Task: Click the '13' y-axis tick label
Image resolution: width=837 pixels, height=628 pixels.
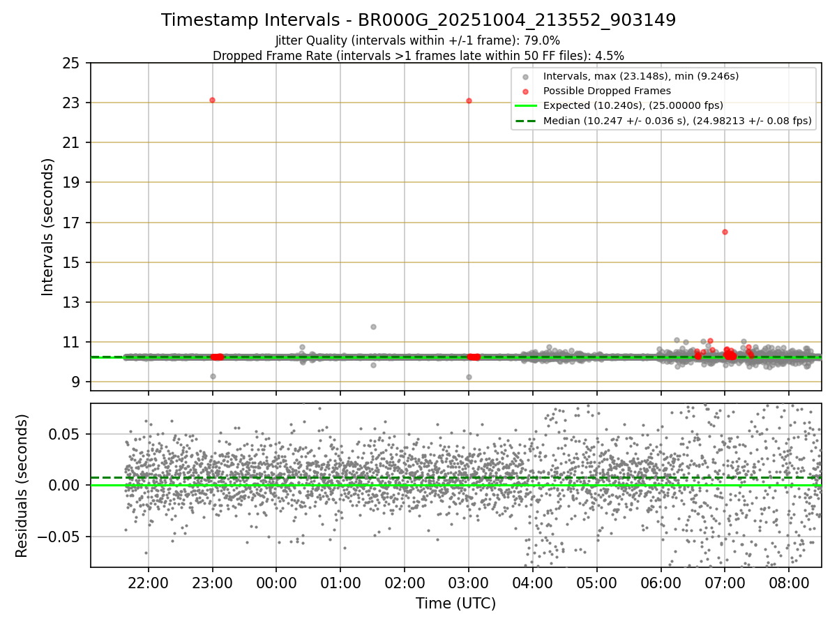Action: coord(72,303)
